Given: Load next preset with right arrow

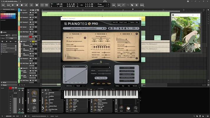Looking at the screenshot, I should (x=105, y=28).
